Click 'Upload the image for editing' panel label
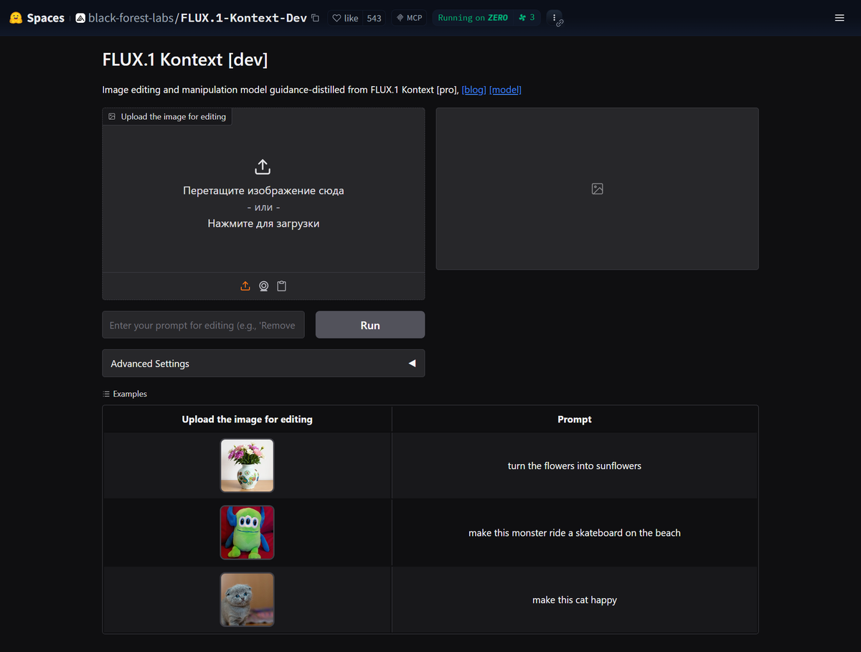Screen dimensions: 861x652 167,116
